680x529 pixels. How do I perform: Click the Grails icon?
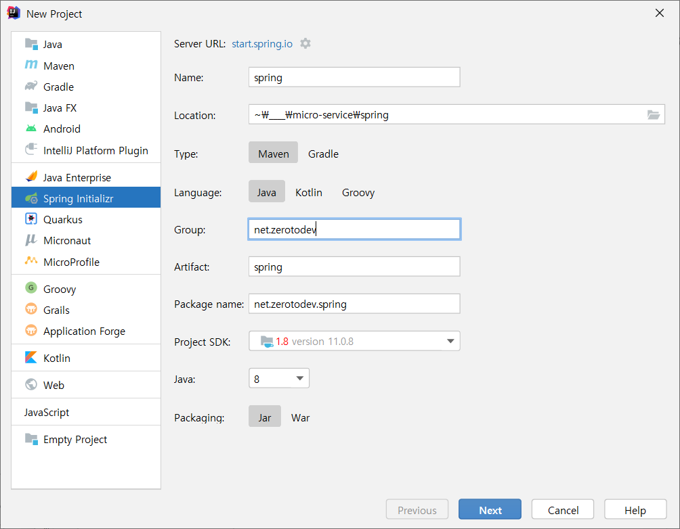tap(31, 309)
